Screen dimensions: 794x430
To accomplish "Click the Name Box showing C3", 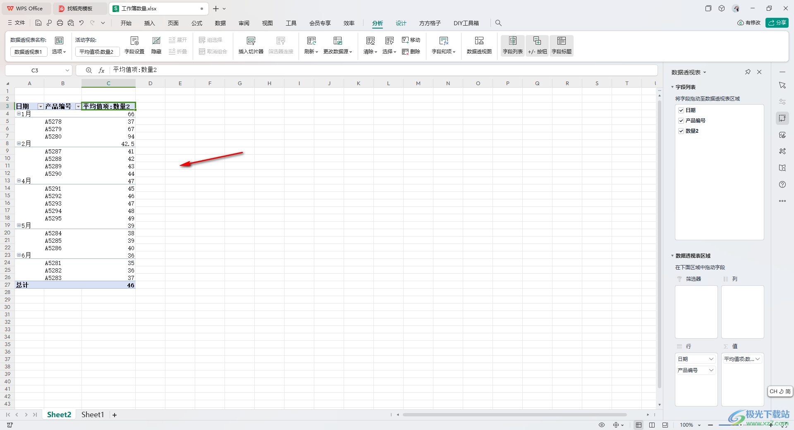I will tap(38, 70).
